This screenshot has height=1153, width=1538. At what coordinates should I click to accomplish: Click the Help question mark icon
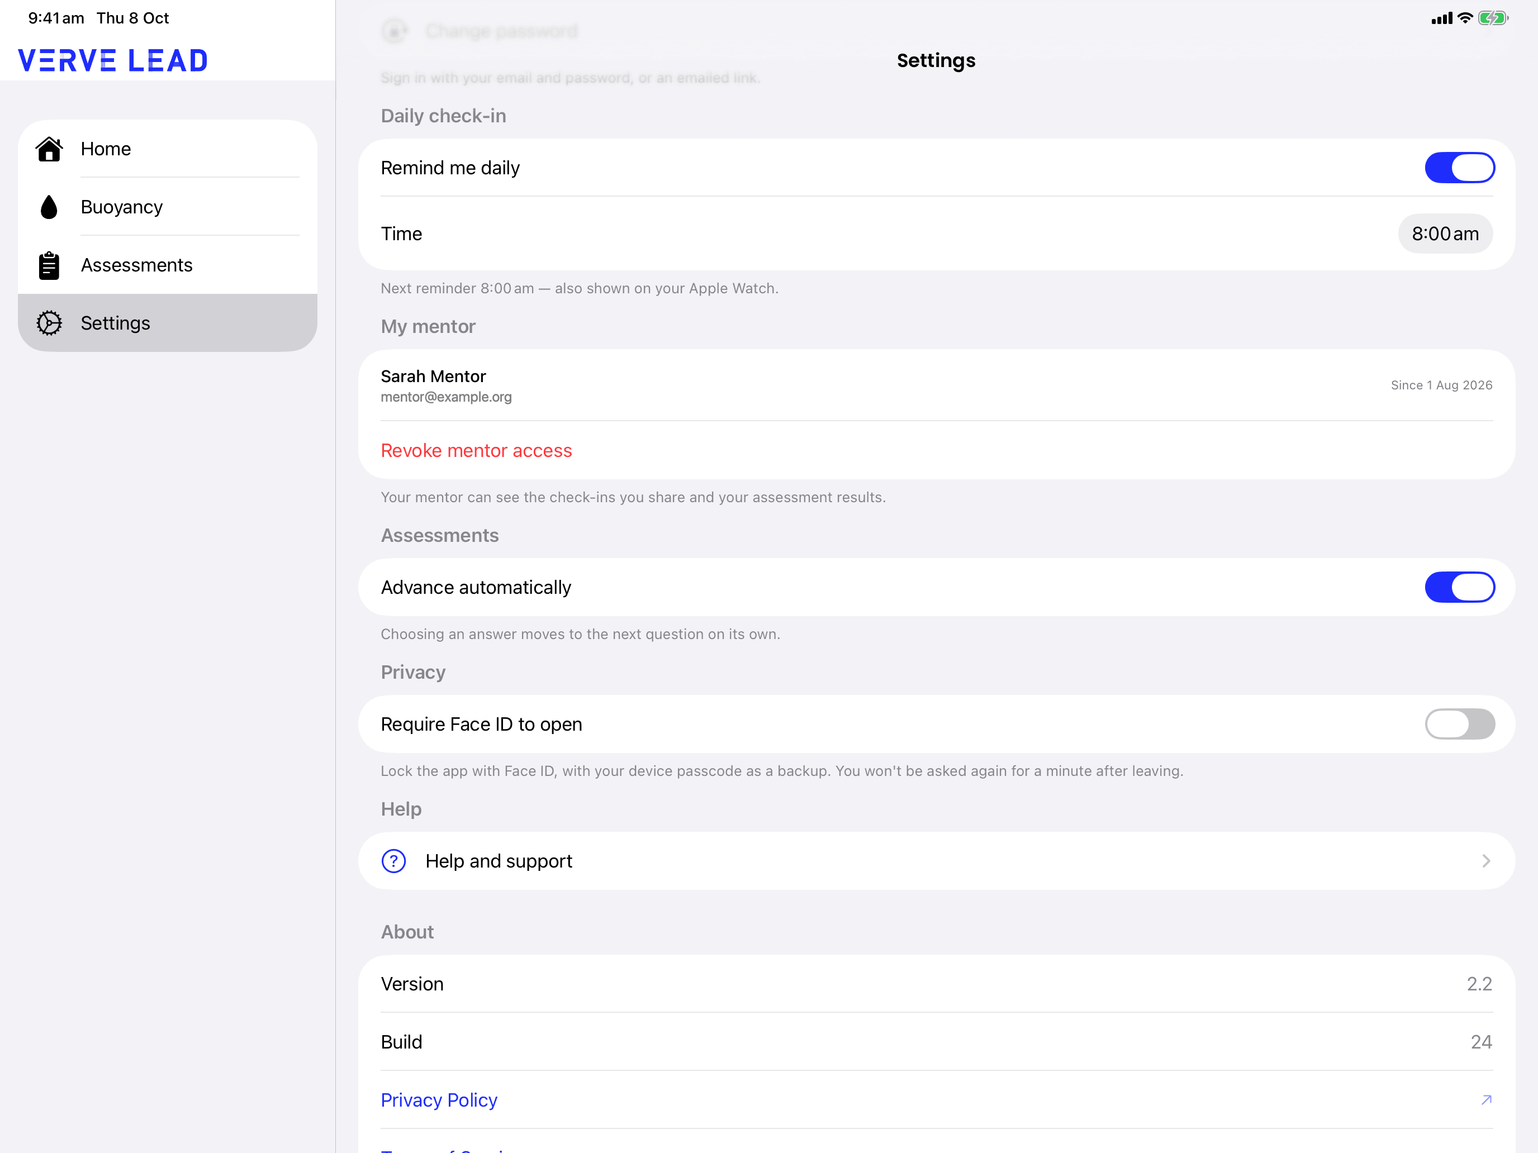pos(393,861)
